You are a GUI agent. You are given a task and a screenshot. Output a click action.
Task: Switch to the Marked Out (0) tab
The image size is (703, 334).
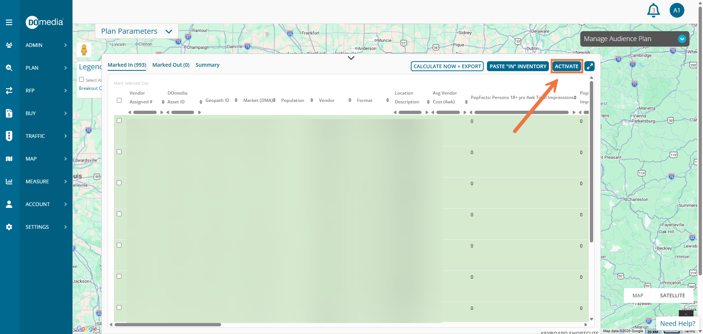point(171,65)
